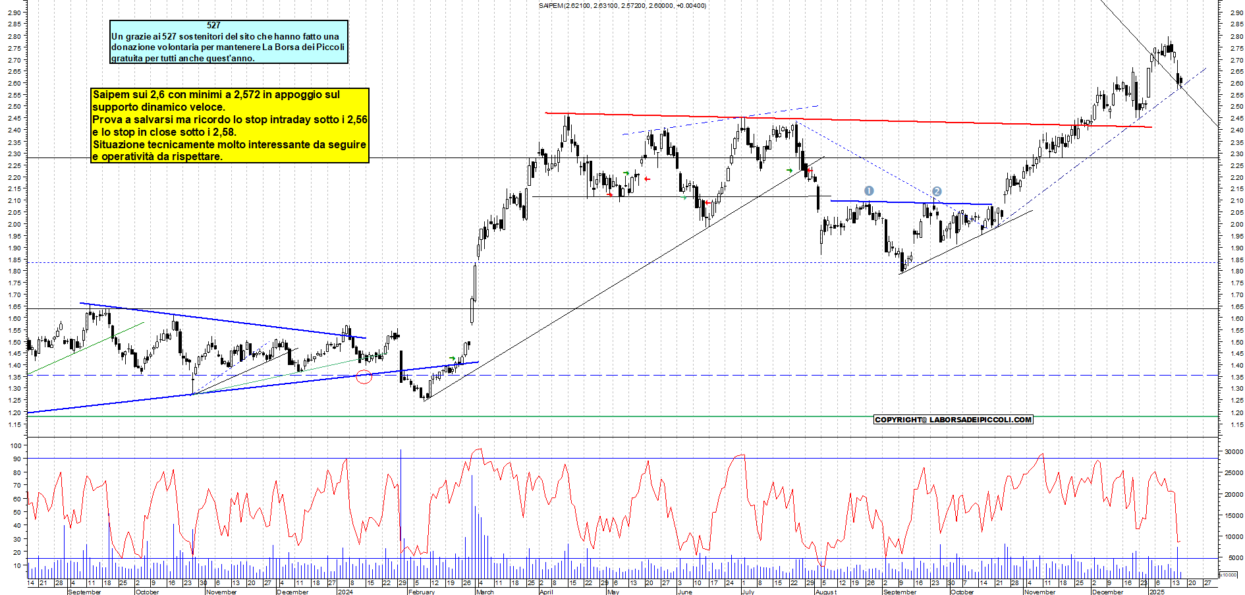Click the line 'e lo stop in close sotto i 2,58'
The image size is (1245, 595).
point(163,132)
